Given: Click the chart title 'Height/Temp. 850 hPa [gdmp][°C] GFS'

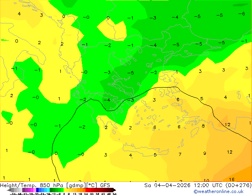Looking at the screenshot, I should tap(55, 185).
